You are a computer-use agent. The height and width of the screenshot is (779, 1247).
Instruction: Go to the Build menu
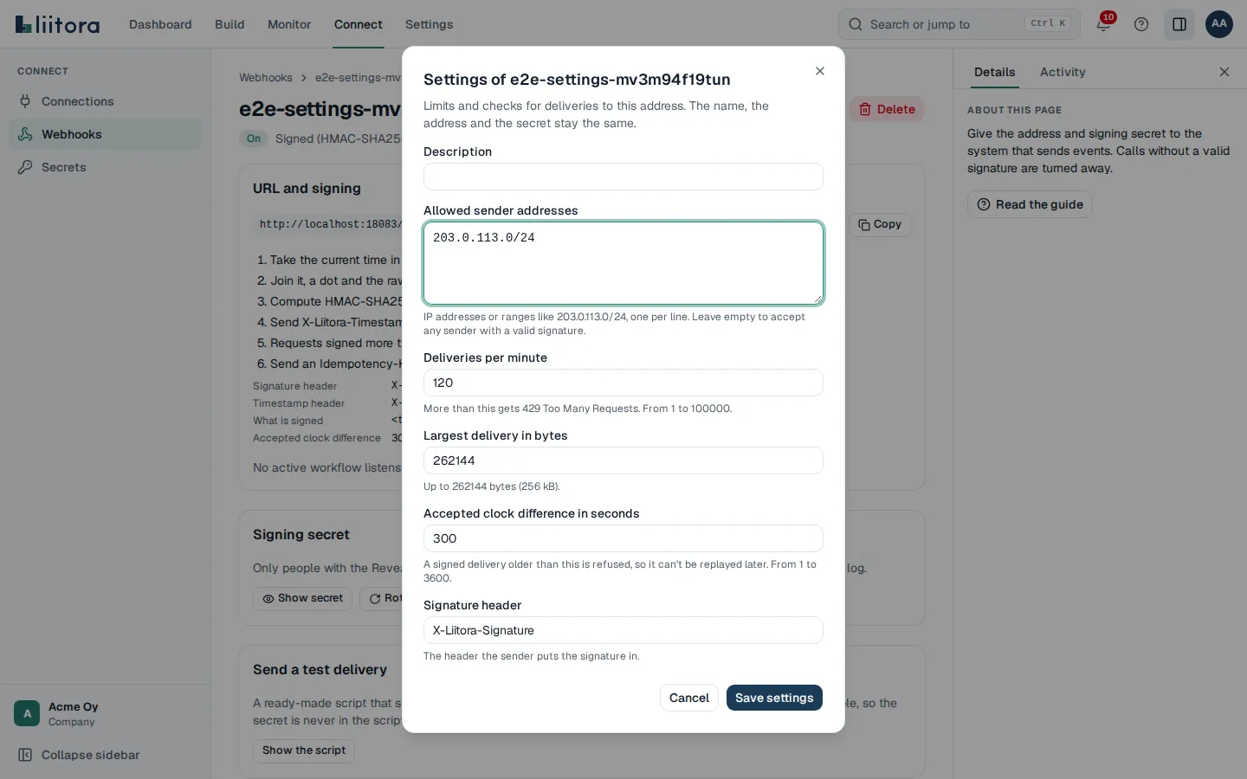[x=229, y=24]
